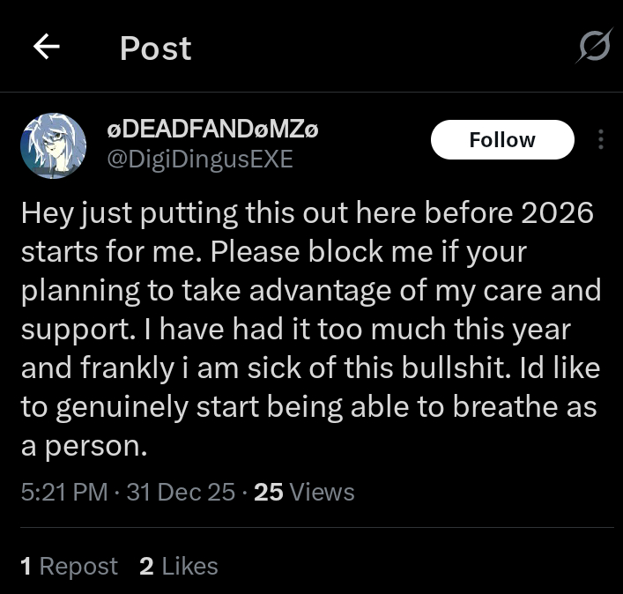Image resolution: width=623 pixels, height=594 pixels.
Task: Show who liked via 2 Likes
Action: tap(178, 566)
